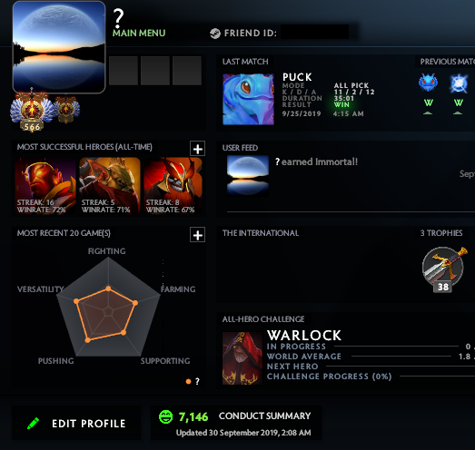Click the profile avatar moon picture
Image resolution: width=475 pixels, height=450 pixels.
pyautogui.click(x=59, y=47)
